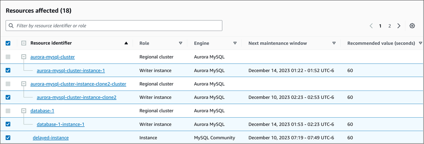Screen dimensions: 424x144
Task: Open table preferences gear icon
Action: tap(412, 26)
